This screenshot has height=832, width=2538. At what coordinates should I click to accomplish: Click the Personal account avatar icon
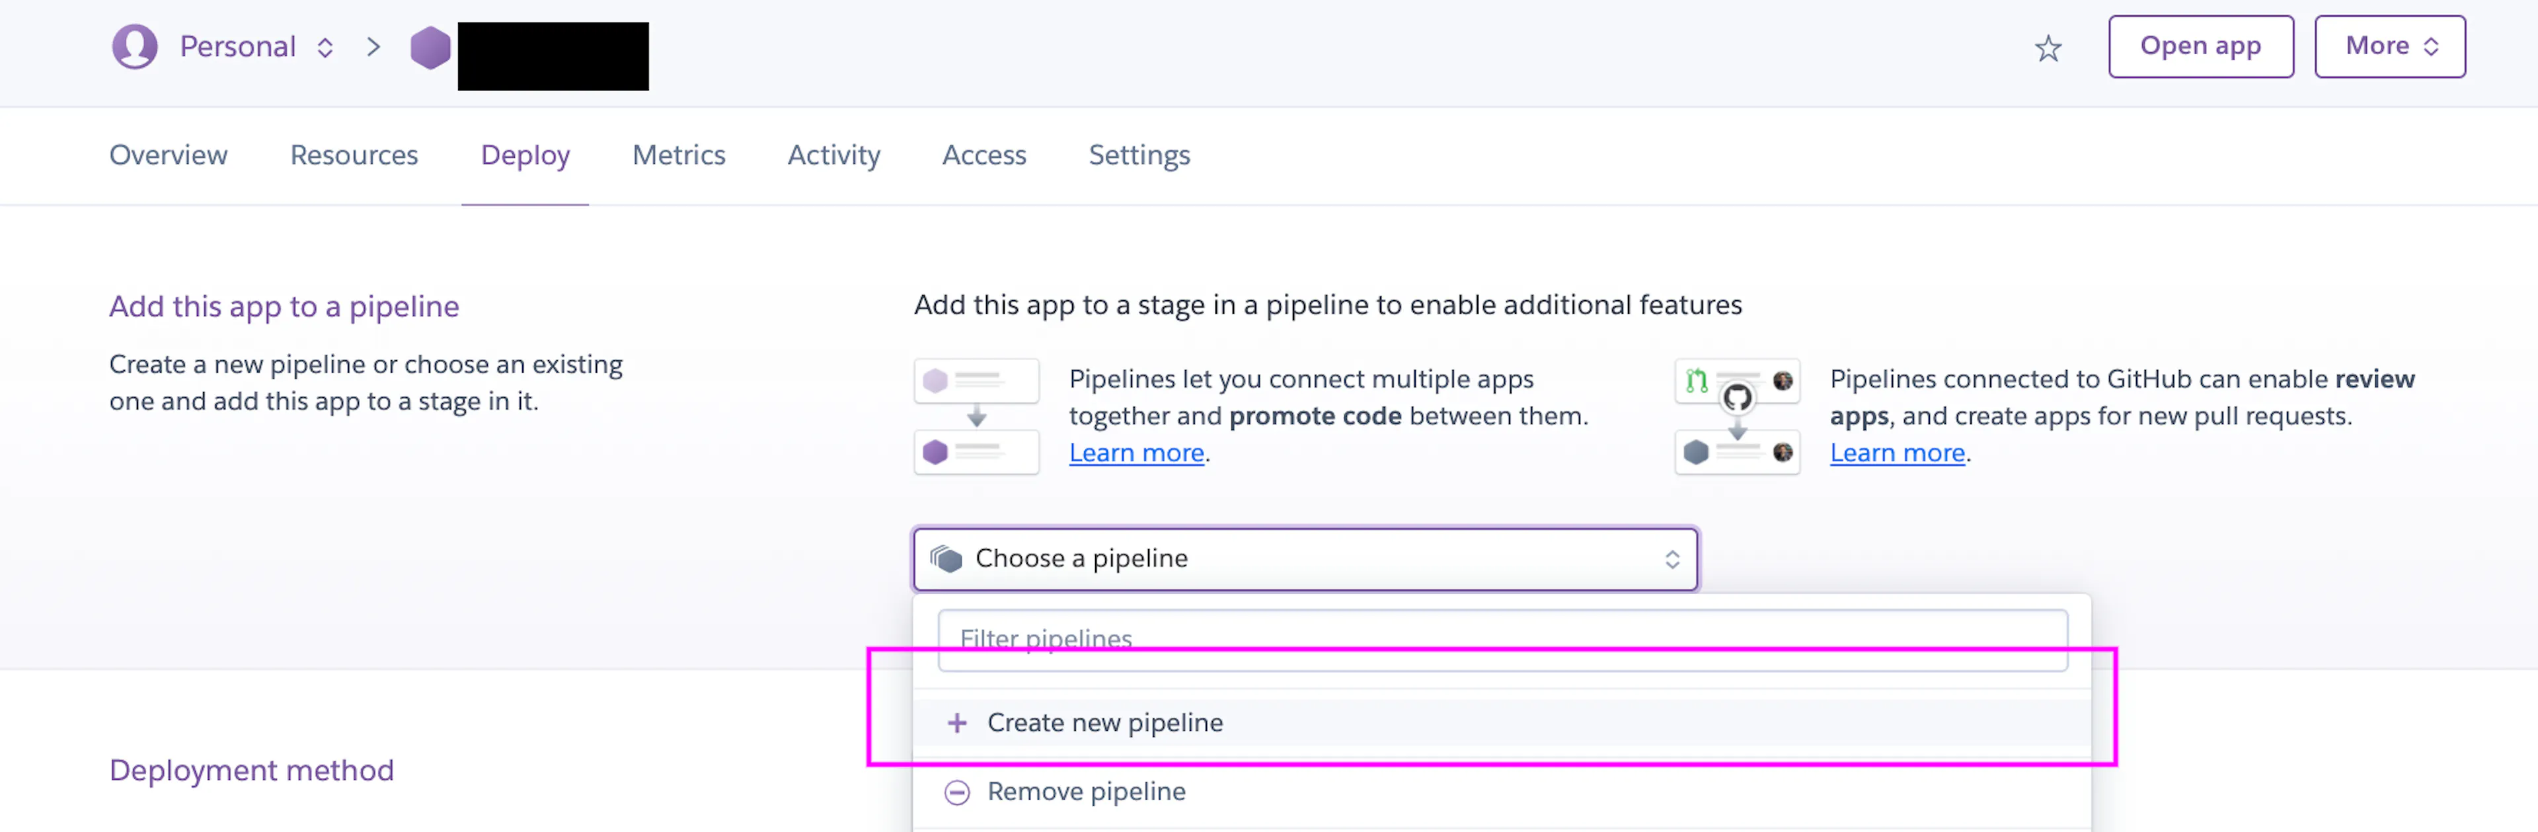135,46
